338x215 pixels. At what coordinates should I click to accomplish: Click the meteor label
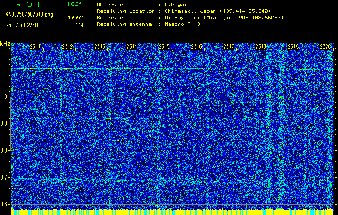pyautogui.click(x=75, y=17)
